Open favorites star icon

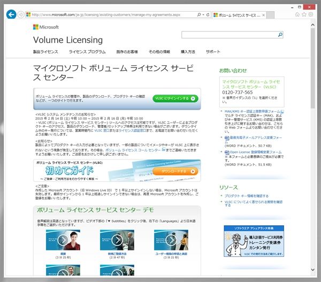(x=304, y=14)
